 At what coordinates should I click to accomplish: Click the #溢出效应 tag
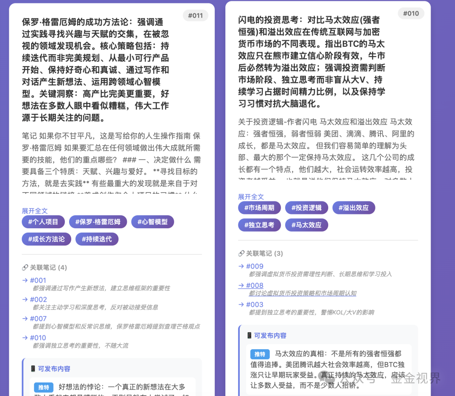click(x=353, y=208)
